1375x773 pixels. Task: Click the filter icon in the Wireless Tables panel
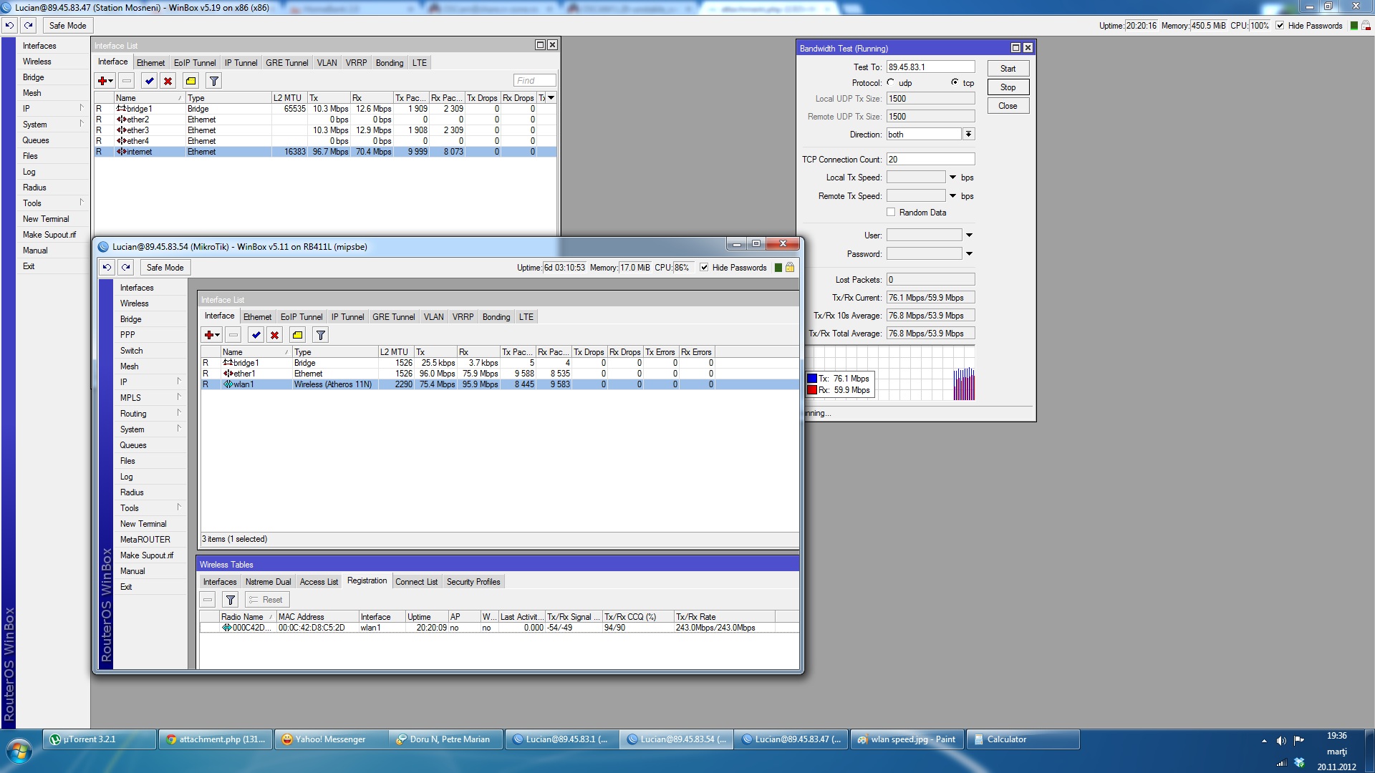(231, 600)
